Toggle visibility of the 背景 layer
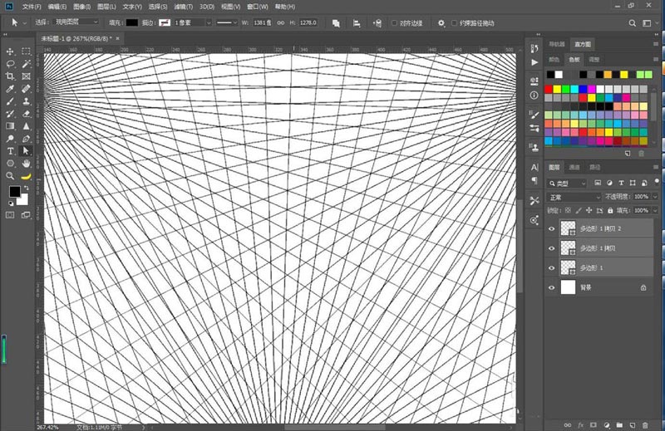 tap(552, 287)
